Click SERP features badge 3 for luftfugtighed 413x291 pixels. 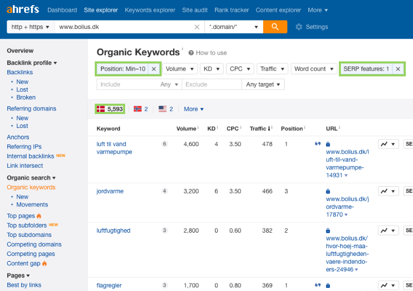click(x=164, y=230)
